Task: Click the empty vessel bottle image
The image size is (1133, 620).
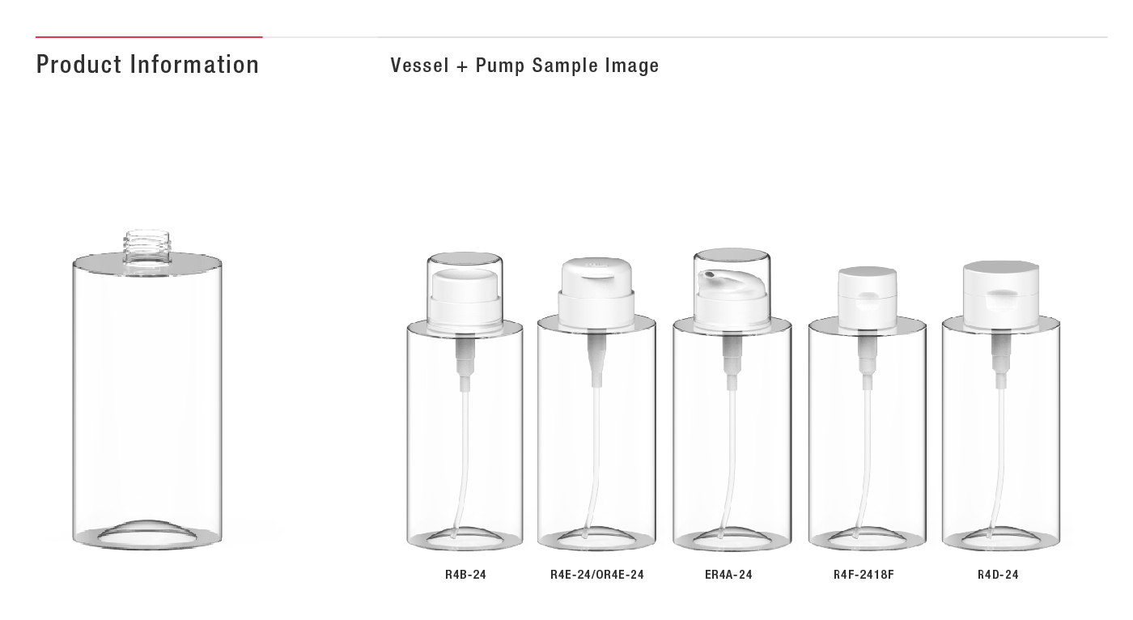Action: (x=147, y=390)
